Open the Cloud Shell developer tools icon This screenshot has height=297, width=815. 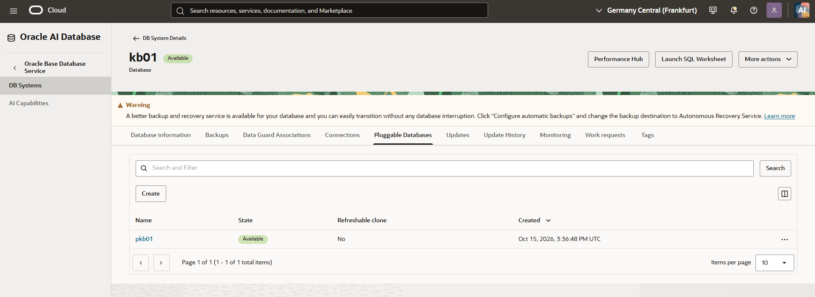tap(713, 10)
